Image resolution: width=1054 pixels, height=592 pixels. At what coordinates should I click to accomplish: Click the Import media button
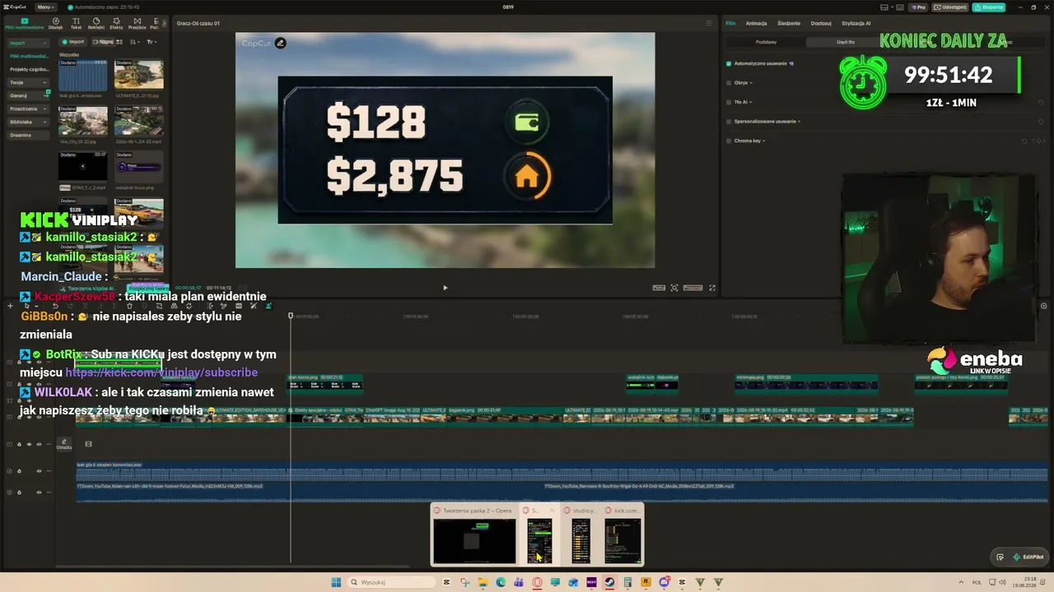click(x=73, y=42)
